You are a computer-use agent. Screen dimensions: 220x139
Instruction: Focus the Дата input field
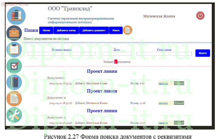117,53
